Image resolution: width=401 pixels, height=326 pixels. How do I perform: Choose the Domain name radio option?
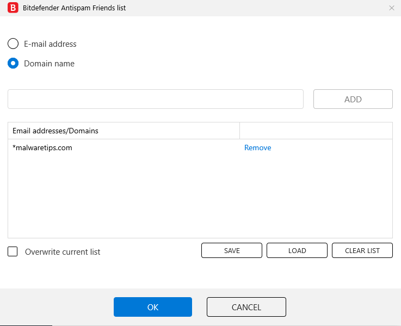point(13,64)
